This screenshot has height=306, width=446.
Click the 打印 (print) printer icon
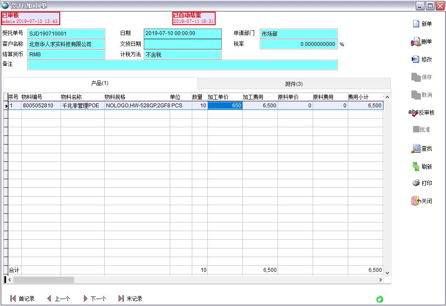[416, 183]
